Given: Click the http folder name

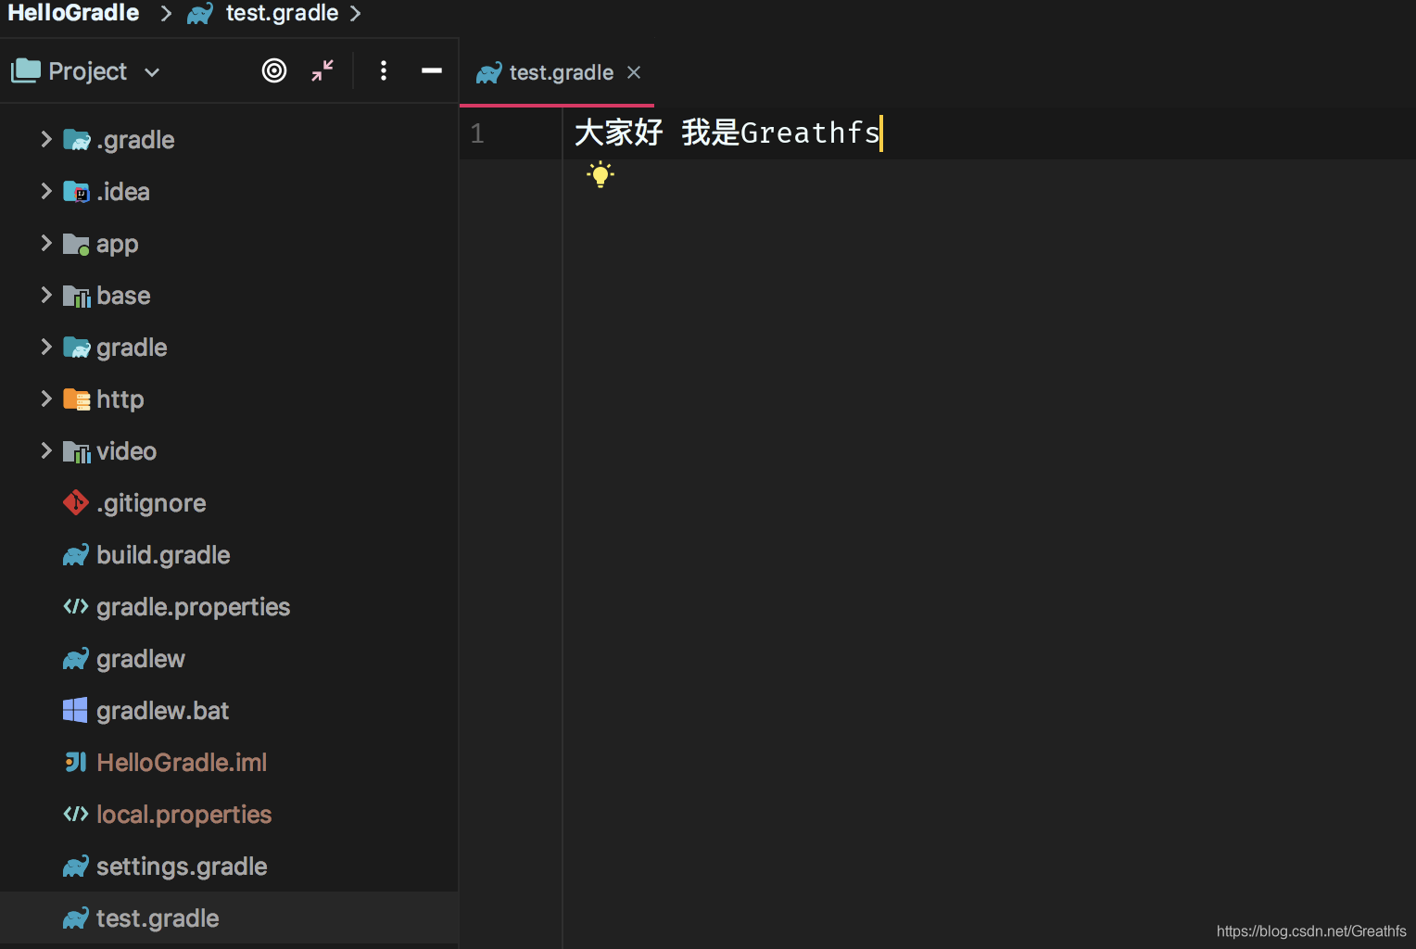Looking at the screenshot, I should pos(120,399).
